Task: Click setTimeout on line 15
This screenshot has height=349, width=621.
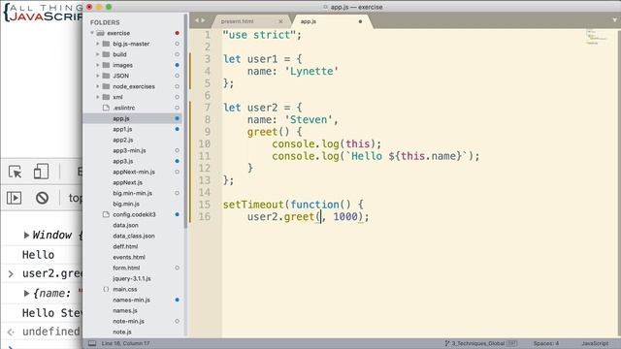Action: 253,205
